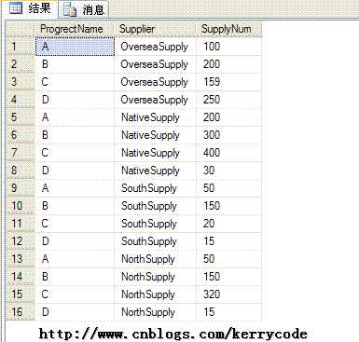Screen dimensions: 359x342
Task: Click the SupplyNum value '20'
Action: (x=229, y=224)
